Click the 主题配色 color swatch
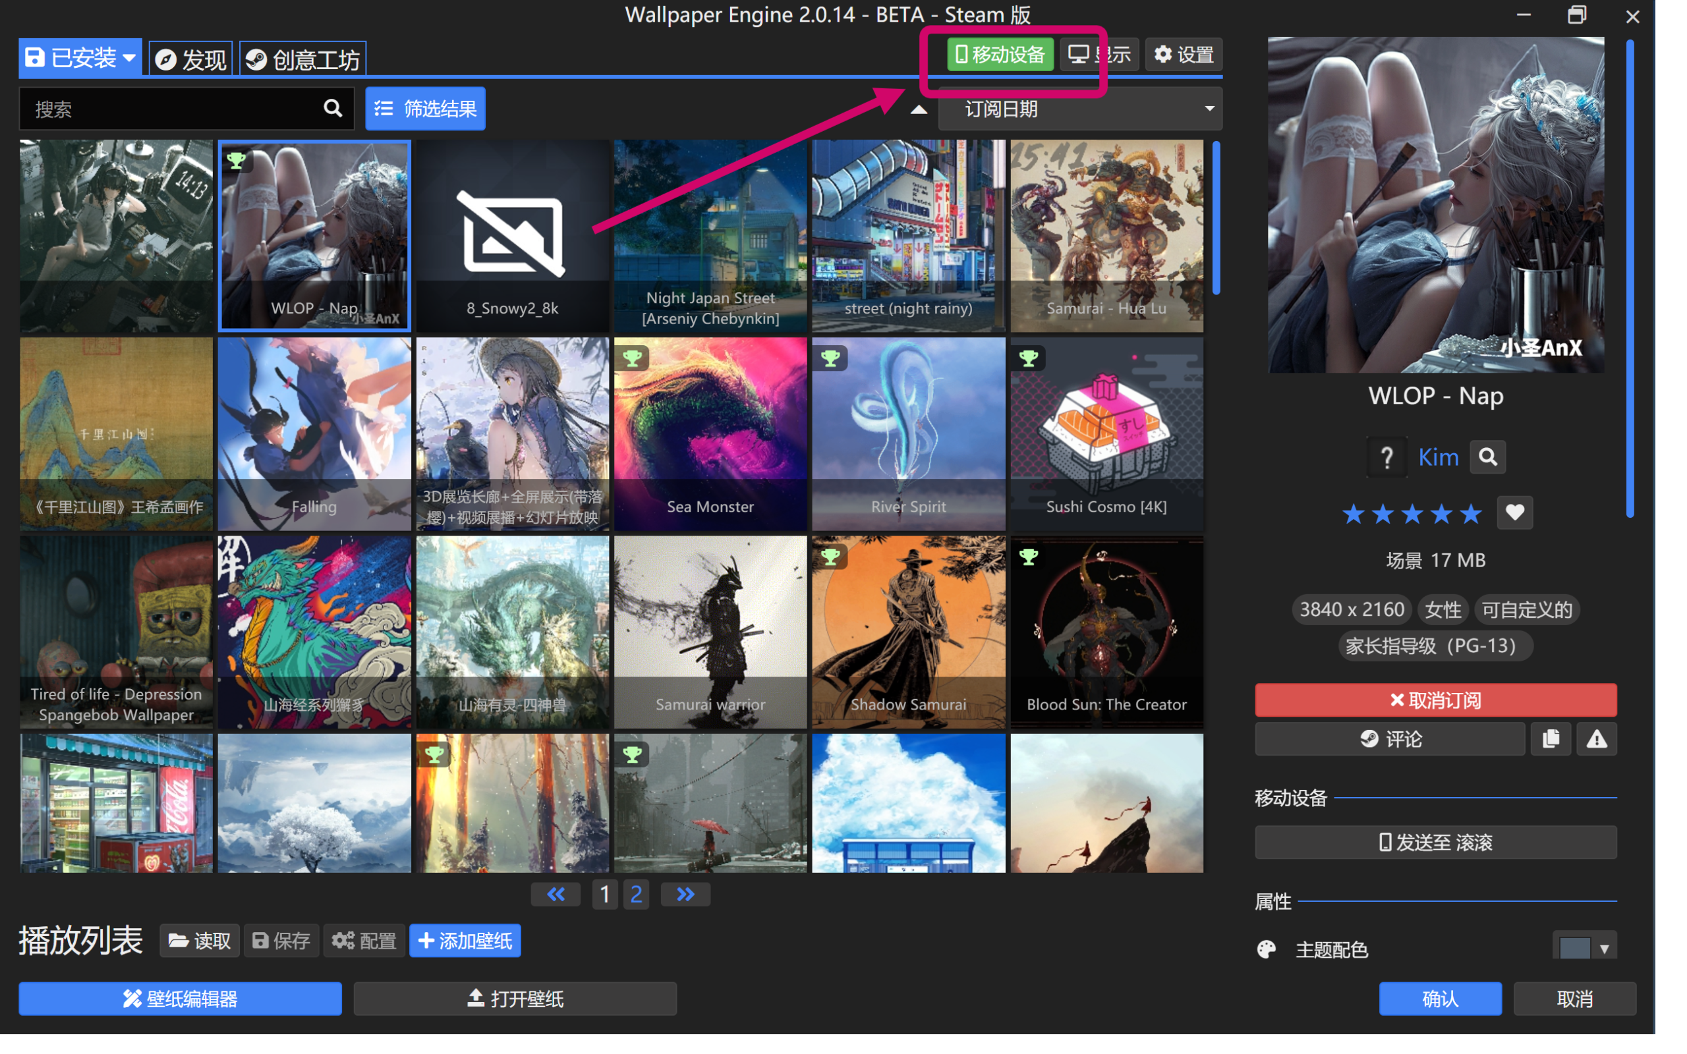1687x1054 pixels. [1574, 949]
